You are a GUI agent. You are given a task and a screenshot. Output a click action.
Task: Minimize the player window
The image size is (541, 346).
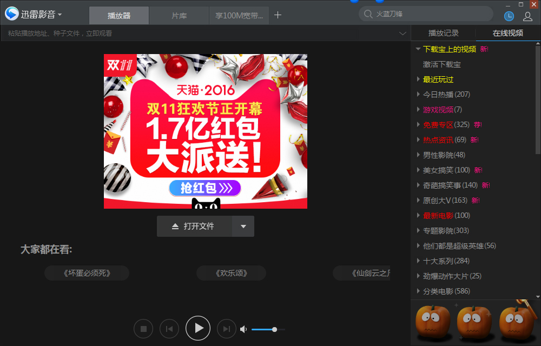pos(508,5)
